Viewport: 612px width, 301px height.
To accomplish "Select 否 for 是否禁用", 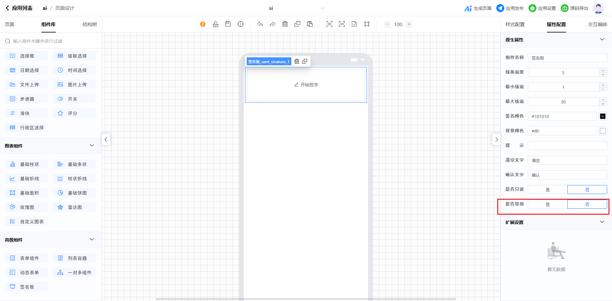I will click(587, 204).
